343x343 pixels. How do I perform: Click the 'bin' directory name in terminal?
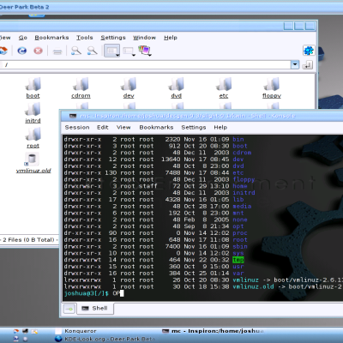pyautogui.click(x=238, y=139)
